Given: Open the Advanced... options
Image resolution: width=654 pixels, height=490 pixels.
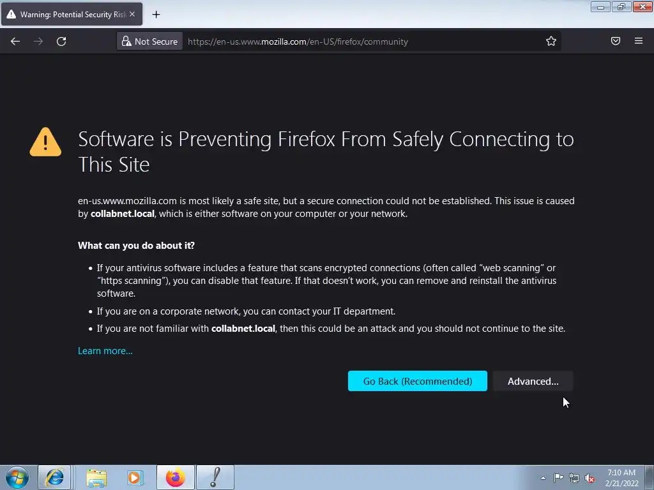Looking at the screenshot, I should (533, 381).
